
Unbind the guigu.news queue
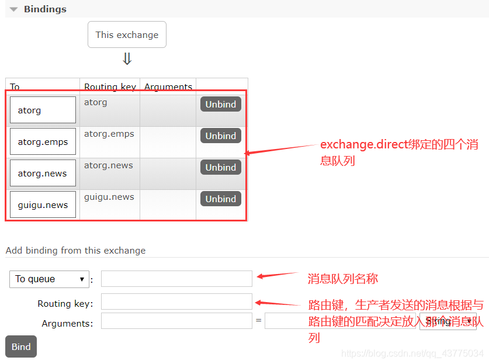coord(220,199)
